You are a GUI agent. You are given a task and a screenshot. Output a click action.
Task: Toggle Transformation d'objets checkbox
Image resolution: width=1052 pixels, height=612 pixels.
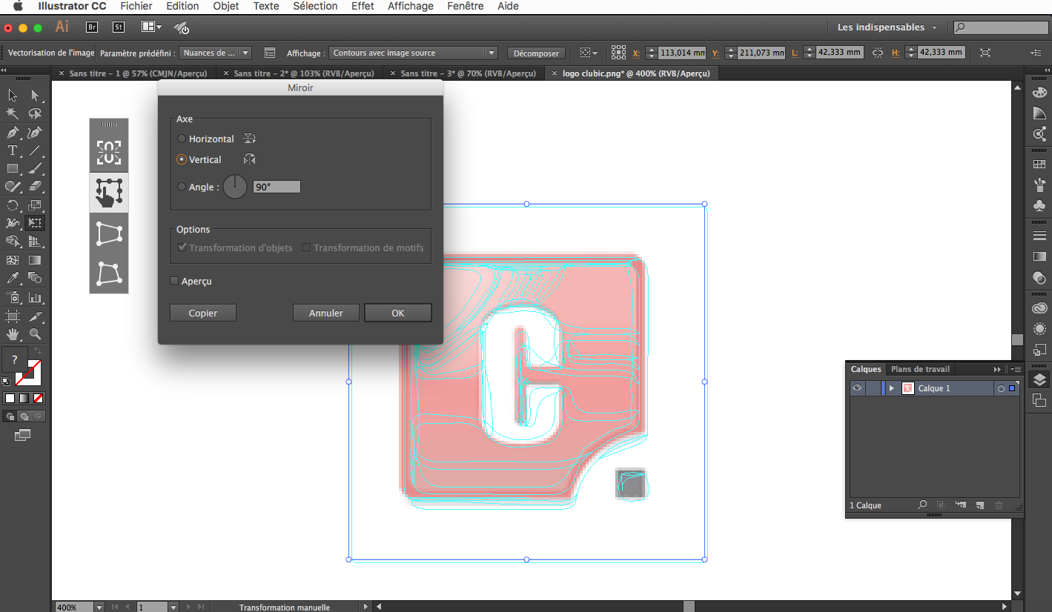click(182, 247)
